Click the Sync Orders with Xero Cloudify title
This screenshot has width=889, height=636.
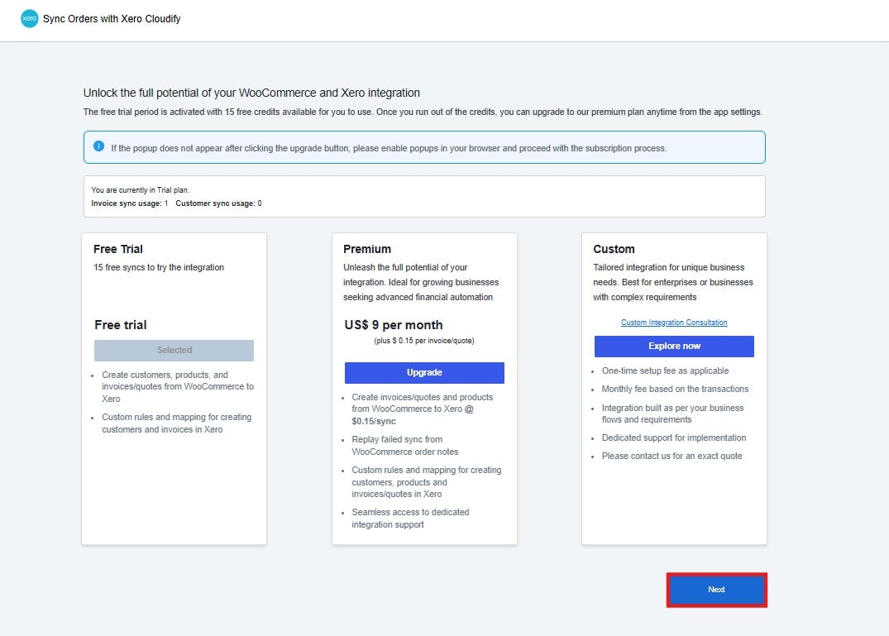(x=112, y=19)
